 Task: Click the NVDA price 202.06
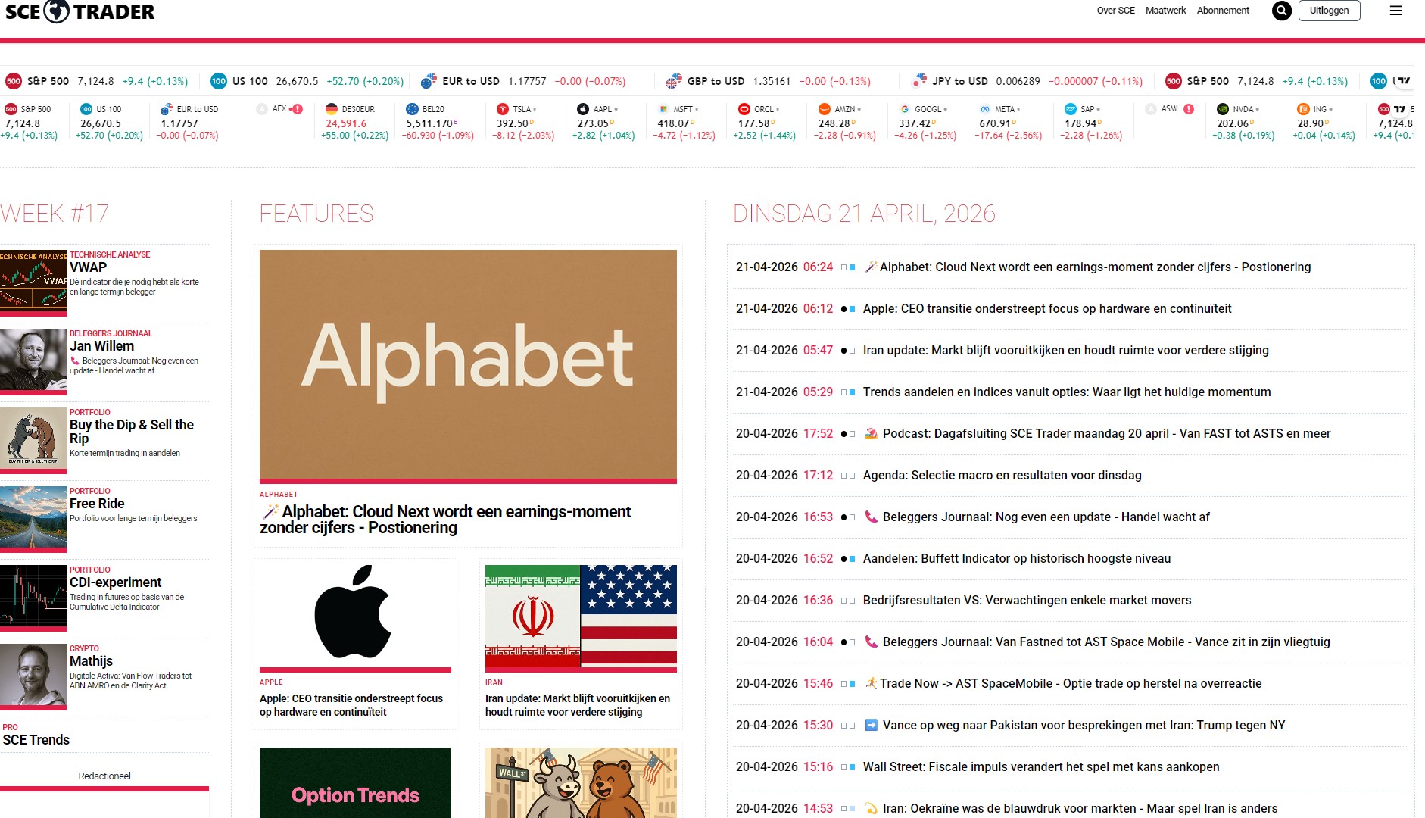(x=1233, y=123)
